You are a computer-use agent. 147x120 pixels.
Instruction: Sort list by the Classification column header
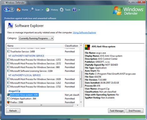[72, 46]
